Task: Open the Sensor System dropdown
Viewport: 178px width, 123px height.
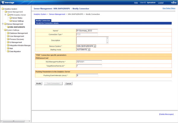Action: [x=95, y=46]
